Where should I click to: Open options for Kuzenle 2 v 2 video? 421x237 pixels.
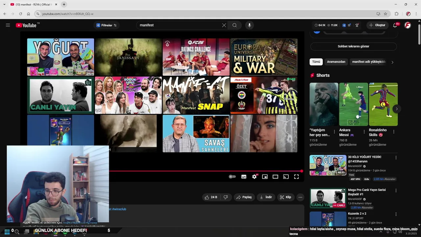tap(396, 214)
